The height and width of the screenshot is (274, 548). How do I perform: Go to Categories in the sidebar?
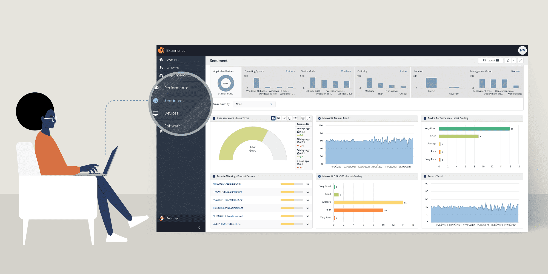[x=173, y=68]
